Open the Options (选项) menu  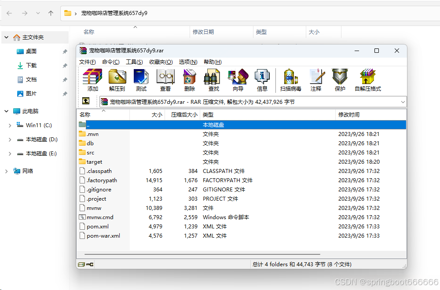tap(188, 62)
